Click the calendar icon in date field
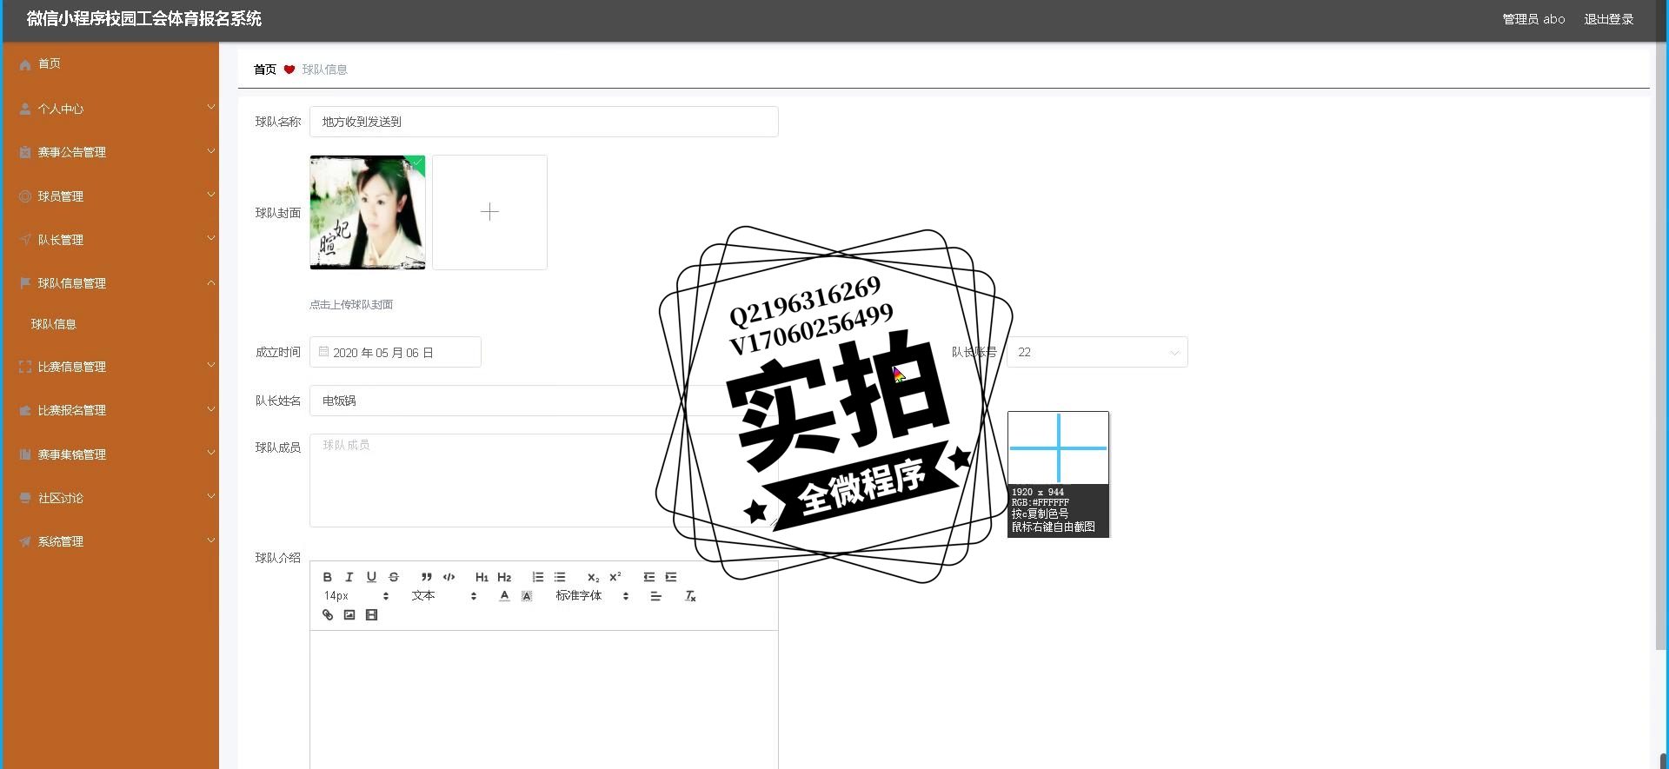 click(x=324, y=352)
